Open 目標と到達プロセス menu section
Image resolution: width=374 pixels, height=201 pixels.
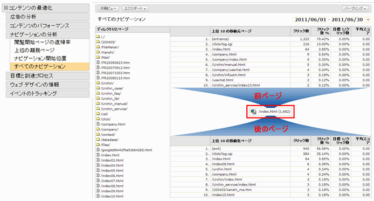click(x=47, y=76)
